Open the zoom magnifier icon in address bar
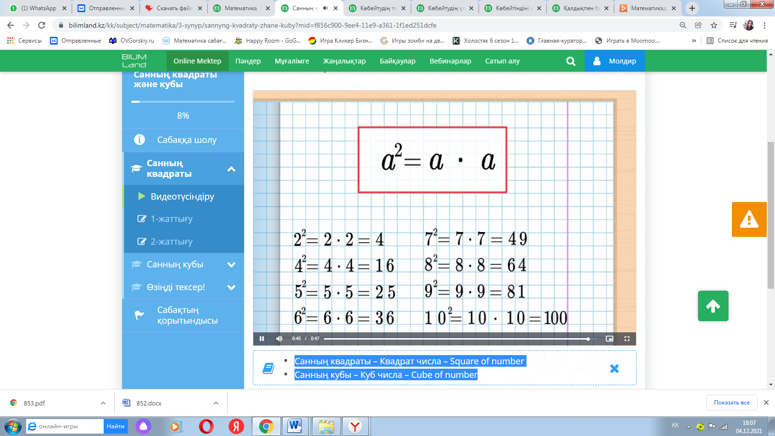The image size is (775, 436). tap(683, 25)
